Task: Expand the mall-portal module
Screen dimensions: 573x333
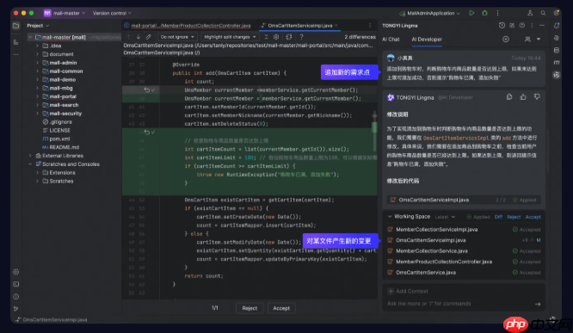Action: [x=37, y=96]
